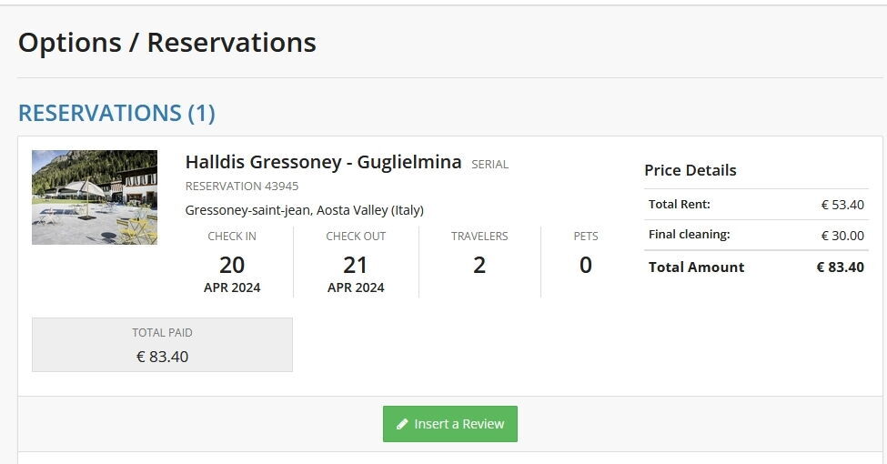Click the CHECK IN column label

[232, 237]
